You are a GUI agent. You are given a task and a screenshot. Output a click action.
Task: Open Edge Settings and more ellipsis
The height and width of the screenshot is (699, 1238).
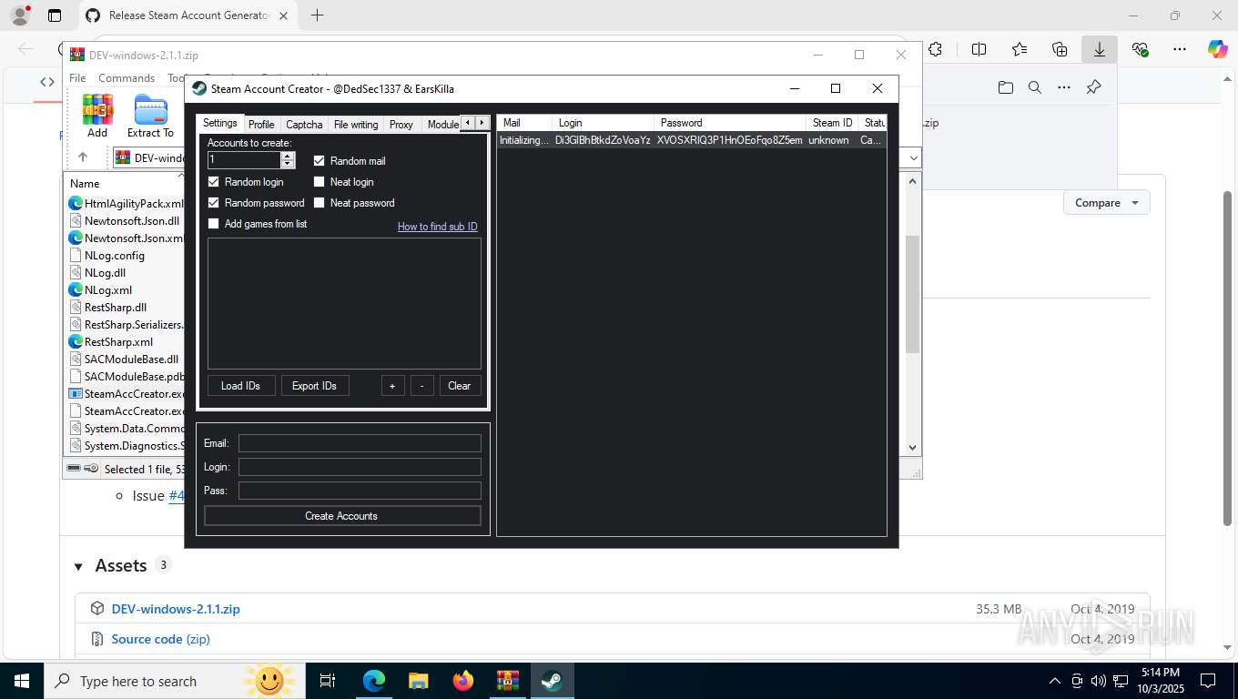pos(1180,49)
